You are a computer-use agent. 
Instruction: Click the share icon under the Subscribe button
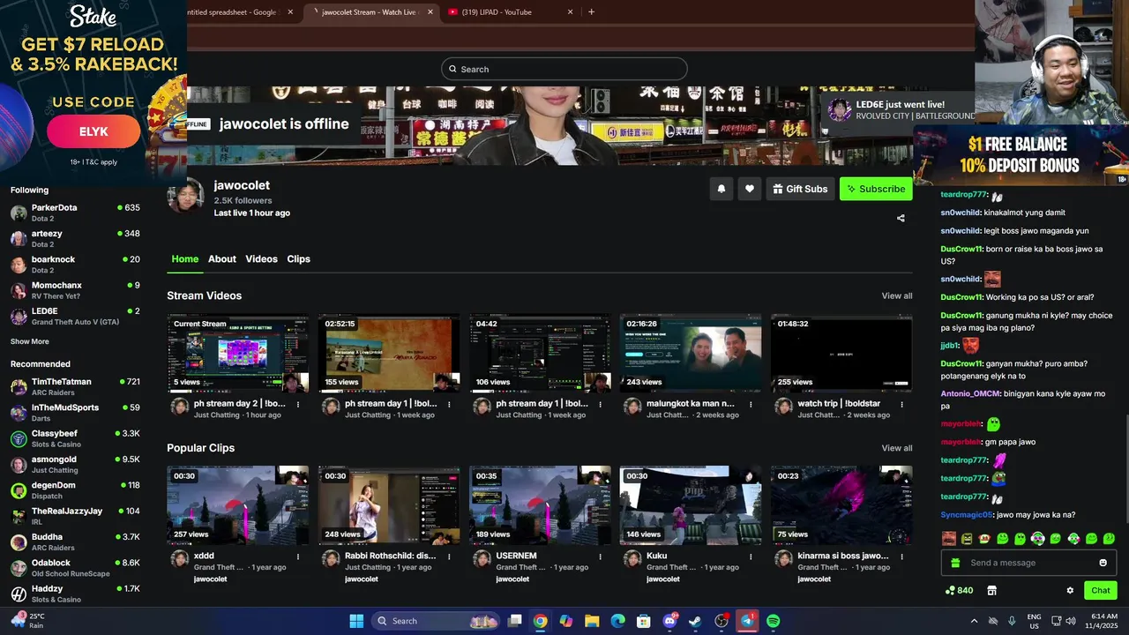901,218
